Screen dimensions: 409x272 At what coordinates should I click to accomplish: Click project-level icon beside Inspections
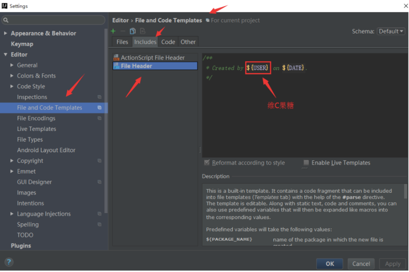click(x=99, y=97)
